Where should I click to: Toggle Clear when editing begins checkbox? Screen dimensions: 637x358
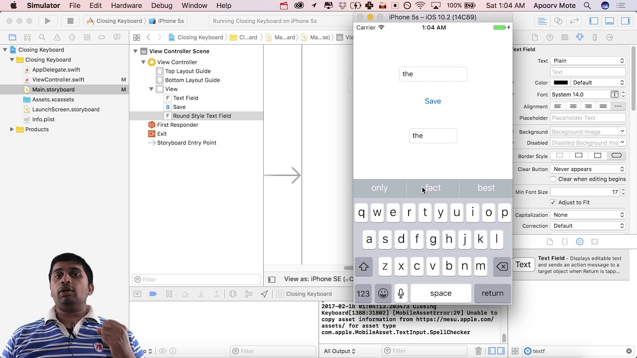tap(553, 179)
